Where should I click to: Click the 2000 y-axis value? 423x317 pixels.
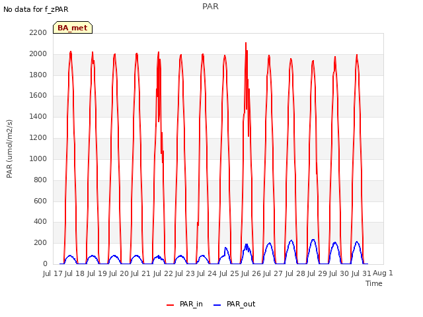click(38, 53)
